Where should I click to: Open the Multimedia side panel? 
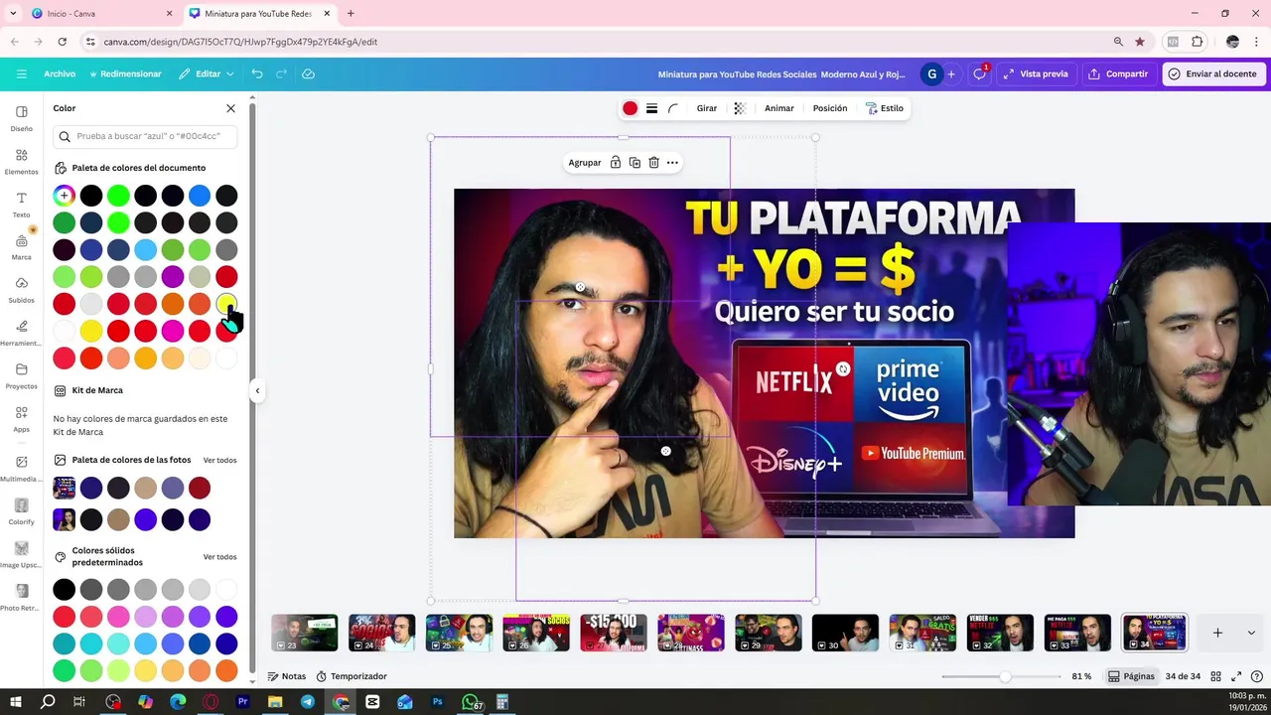click(21, 468)
